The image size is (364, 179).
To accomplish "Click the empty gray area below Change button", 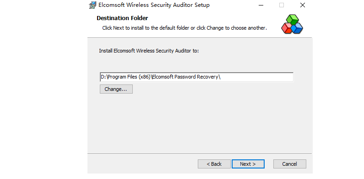I will point(200,123).
